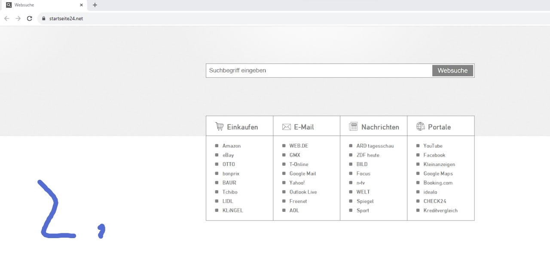Go forward using the browser forward arrow
Viewport: 550px width, 275px height.
tap(18, 18)
